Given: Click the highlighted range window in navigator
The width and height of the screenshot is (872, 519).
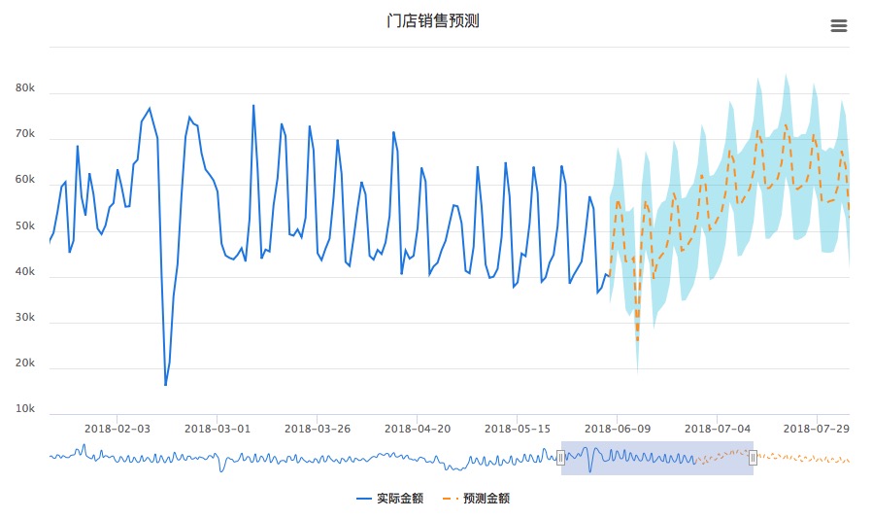Looking at the screenshot, I should [x=656, y=458].
